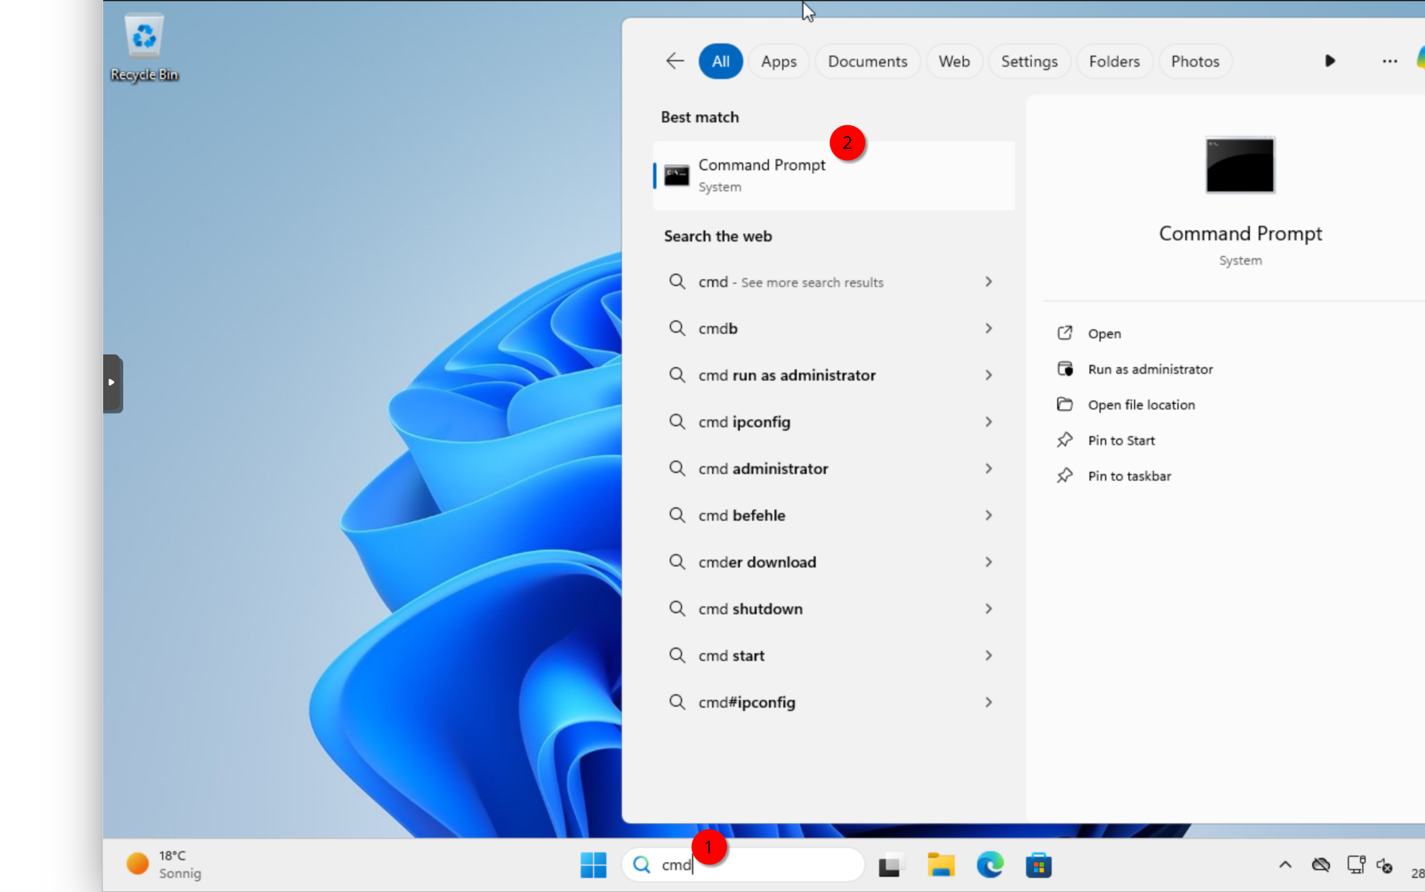Open Task View from the taskbar
This screenshot has height=892, width=1425.
891,865
